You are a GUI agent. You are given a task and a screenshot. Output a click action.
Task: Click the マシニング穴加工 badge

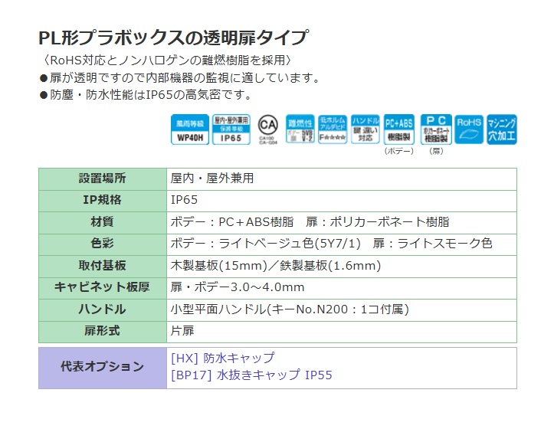point(502,129)
